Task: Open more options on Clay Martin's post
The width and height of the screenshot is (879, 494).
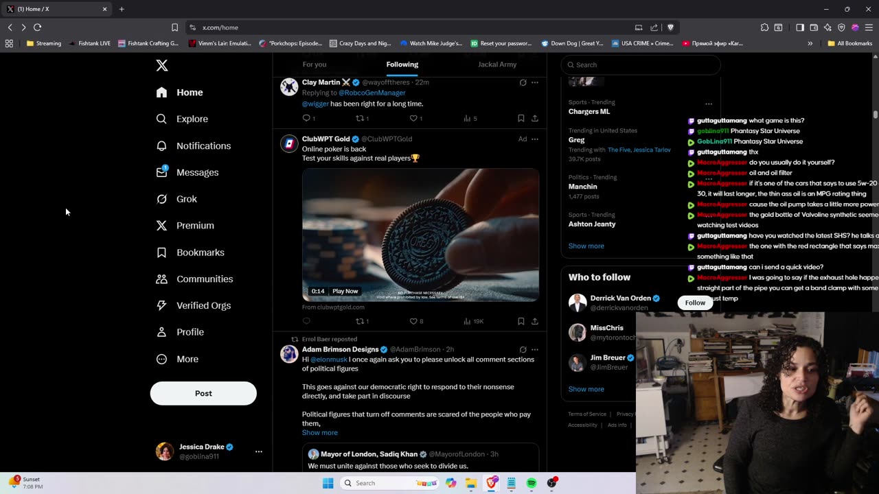Action: point(535,82)
